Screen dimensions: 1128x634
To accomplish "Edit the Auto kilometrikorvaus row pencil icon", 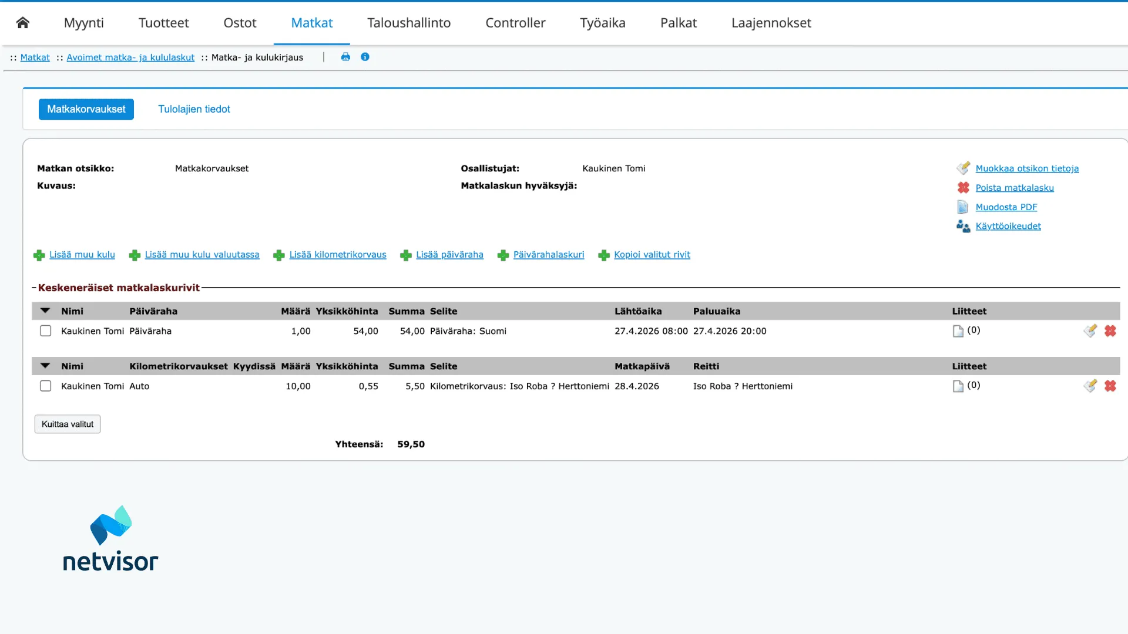I will tap(1090, 386).
